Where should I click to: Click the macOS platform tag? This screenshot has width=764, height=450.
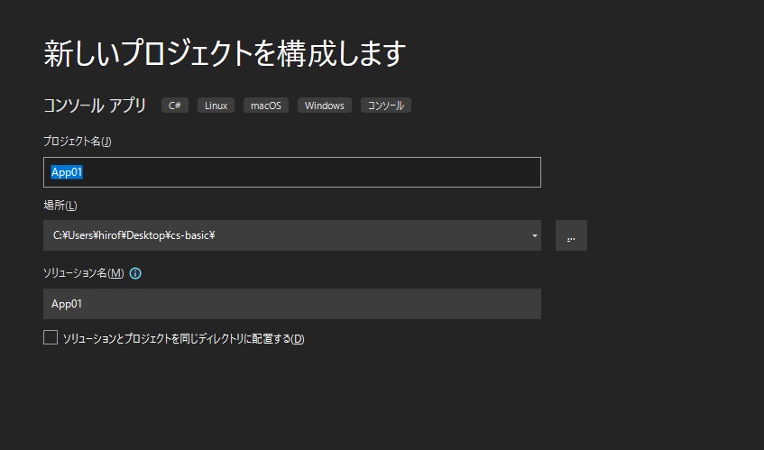click(265, 106)
